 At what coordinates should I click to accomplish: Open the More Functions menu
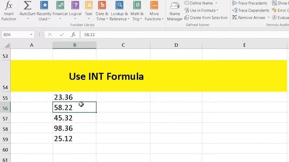tap(154, 11)
